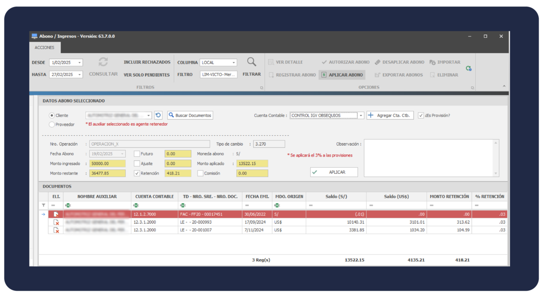544x296 pixels.
Task: Click the green refresh icon right of IMPORTAR
Action: (468, 69)
